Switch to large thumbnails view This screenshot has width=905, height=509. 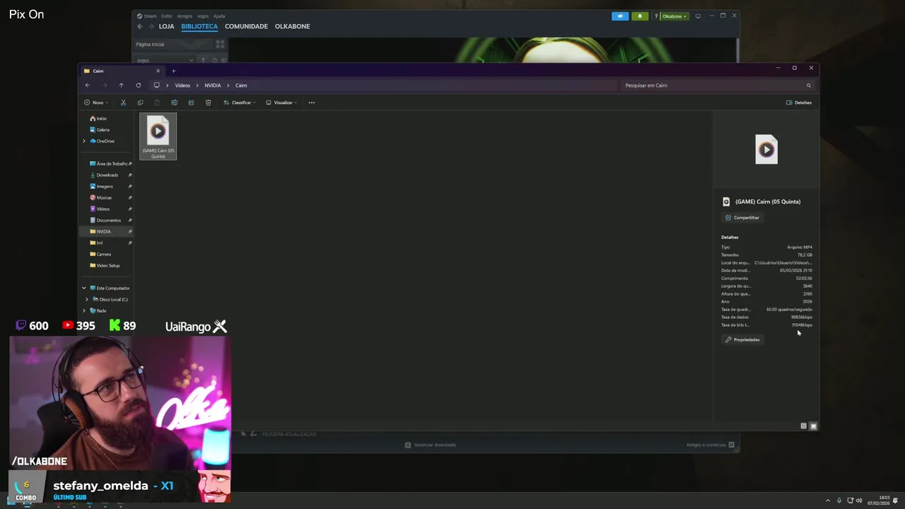(813, 426)
